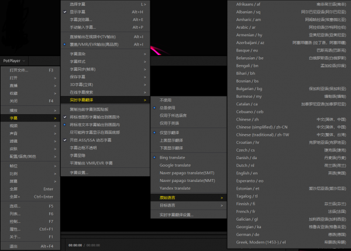
Task: Select Naver papago translate(NMT) engine
Action: 189,180
